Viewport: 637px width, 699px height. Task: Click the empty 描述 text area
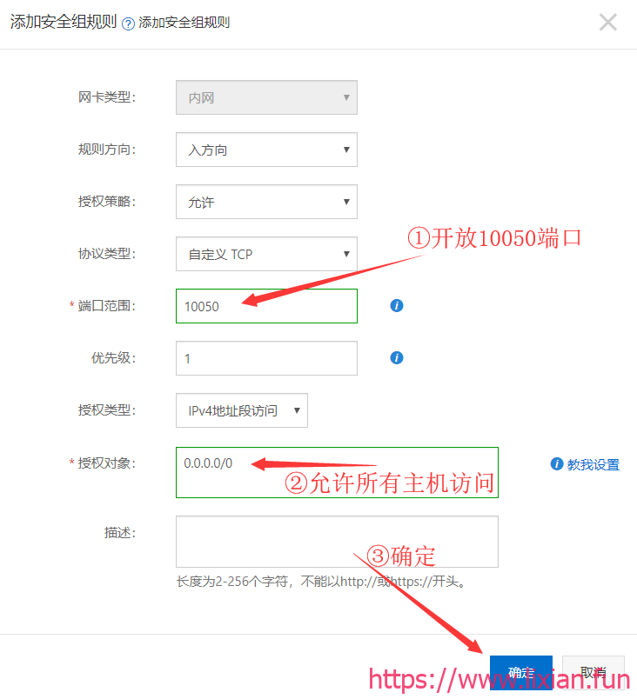(338, 542)
